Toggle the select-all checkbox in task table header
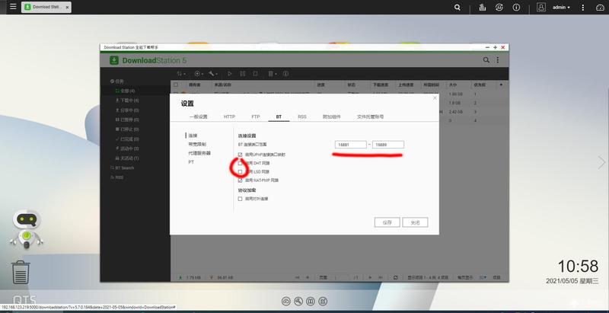This screenshot has width=609, height=313. [x=176, y=85]
